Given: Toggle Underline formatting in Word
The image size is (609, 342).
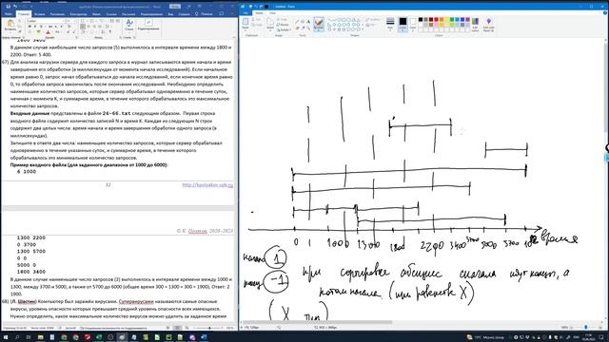Looking at the screenshot, I should click(41, 27).
